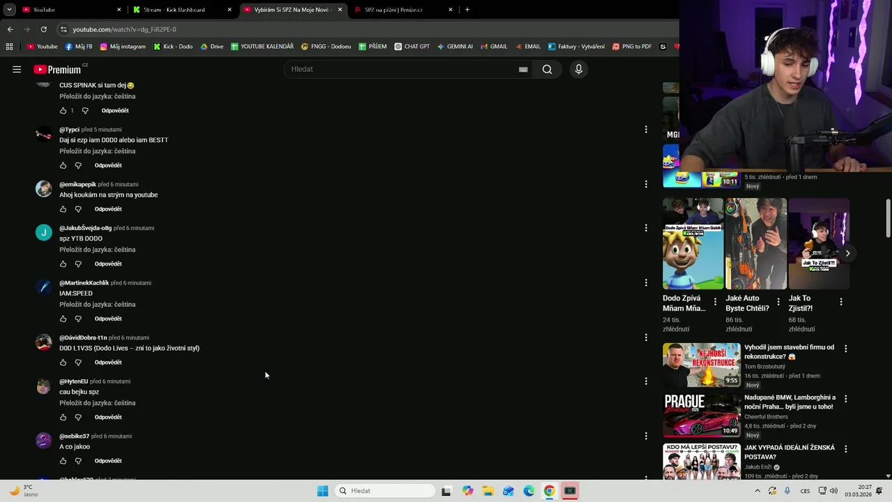Open options menu for @JakubŠvejda-o8g comment
The image size is (892, 502).
coord(646,227)
